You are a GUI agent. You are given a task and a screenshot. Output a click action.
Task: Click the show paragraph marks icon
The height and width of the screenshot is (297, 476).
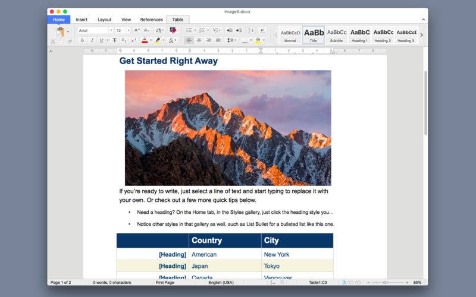pos(262,30)
